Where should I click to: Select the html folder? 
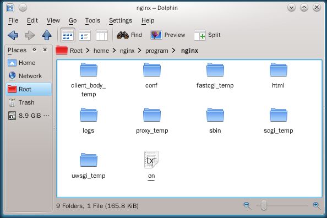[278, 75]
